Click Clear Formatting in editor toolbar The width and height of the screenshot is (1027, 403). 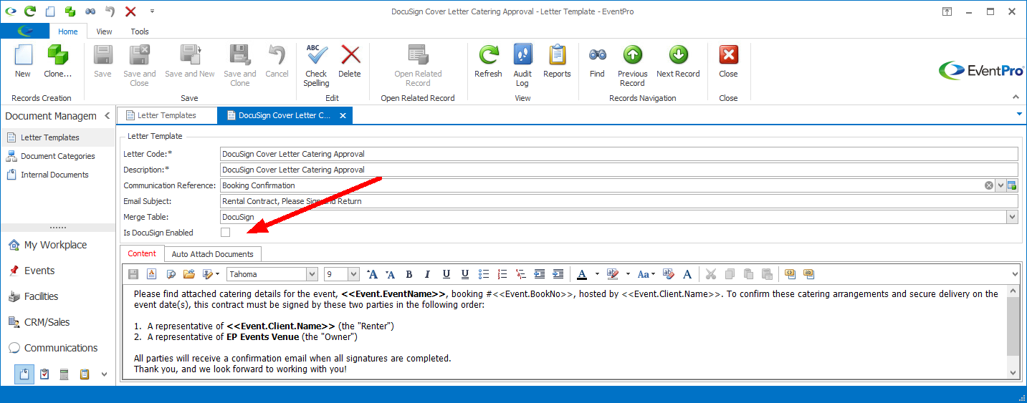669,274
